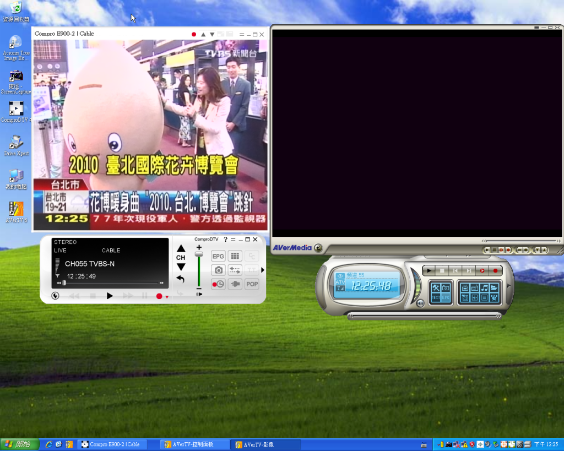Screen dimensions: 564x451
Task: Open scheduled recording in ComproDTV
Action: click(218, 284)
